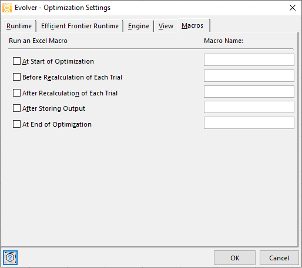The height and width of the screenshot is (268, 302).
Task: Click the help question mark icon
Action: click(10, 257)
